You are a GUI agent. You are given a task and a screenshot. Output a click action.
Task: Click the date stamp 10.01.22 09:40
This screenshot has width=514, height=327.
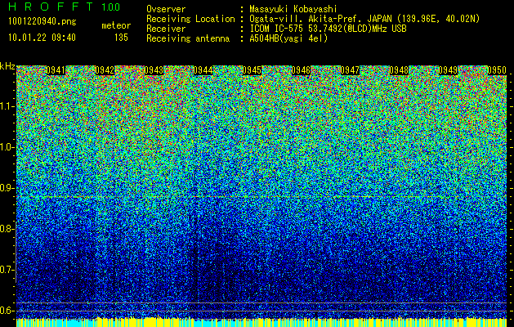click(x=42, y=38)
